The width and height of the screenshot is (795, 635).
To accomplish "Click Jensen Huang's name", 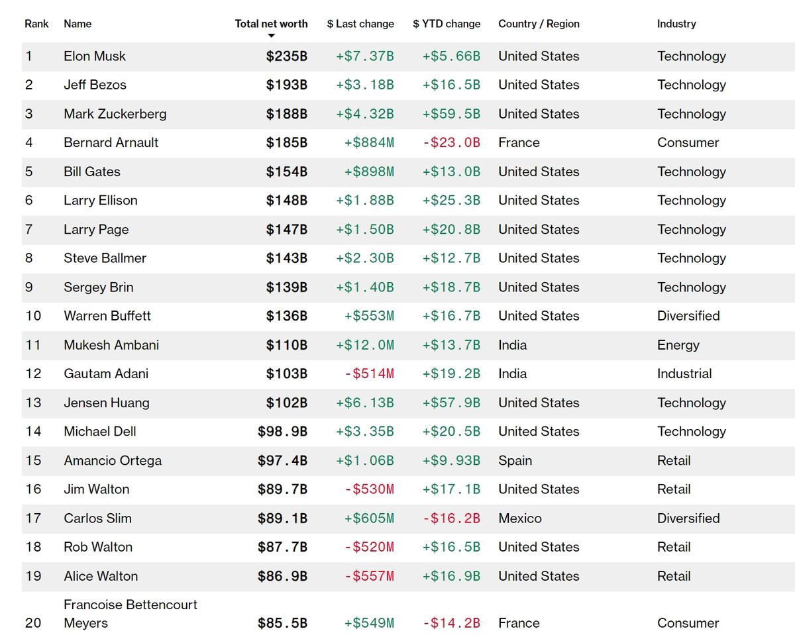I will click(x=106, y=403).
